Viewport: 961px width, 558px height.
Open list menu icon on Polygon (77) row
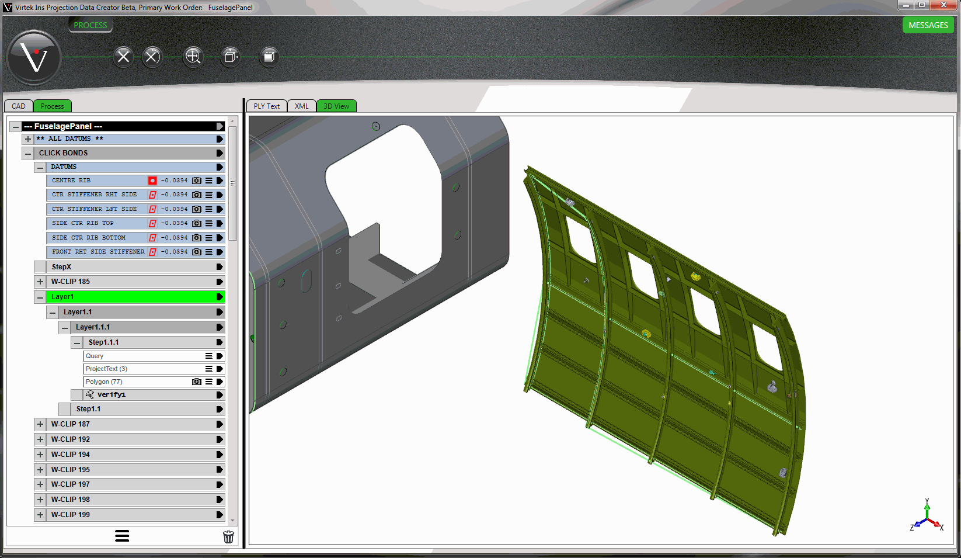click(x=209, y=382)
